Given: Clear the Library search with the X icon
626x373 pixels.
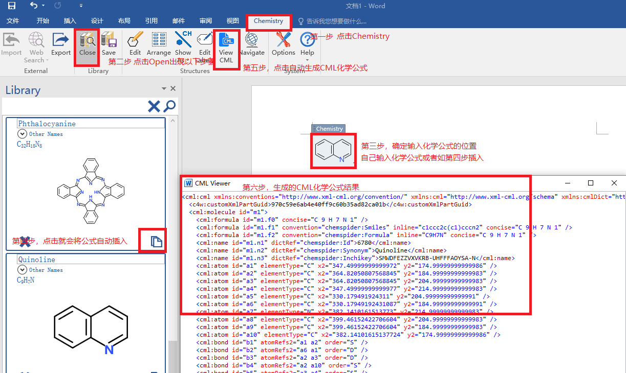Looking at the screenshot, I should click(x=154, y=106).
